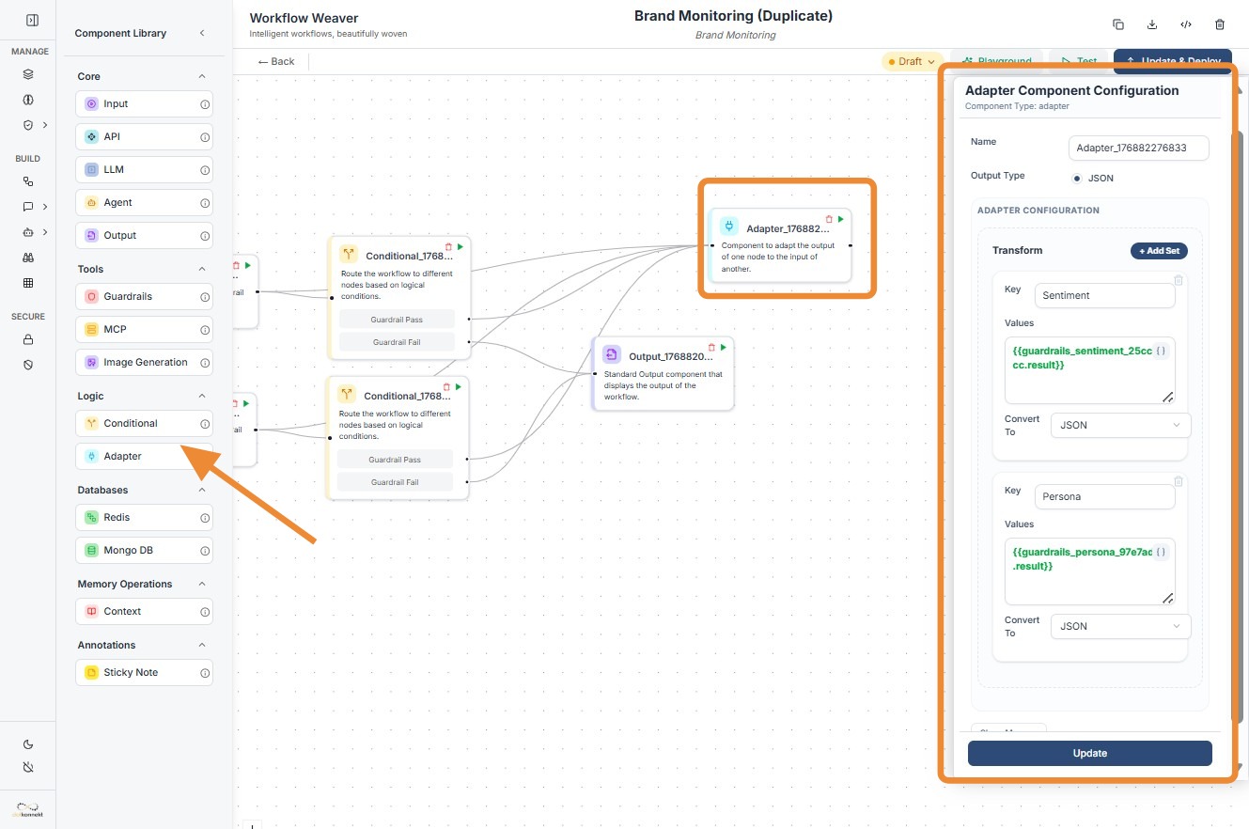
Task: Select the Output node on the canvas
Action: 663,373
